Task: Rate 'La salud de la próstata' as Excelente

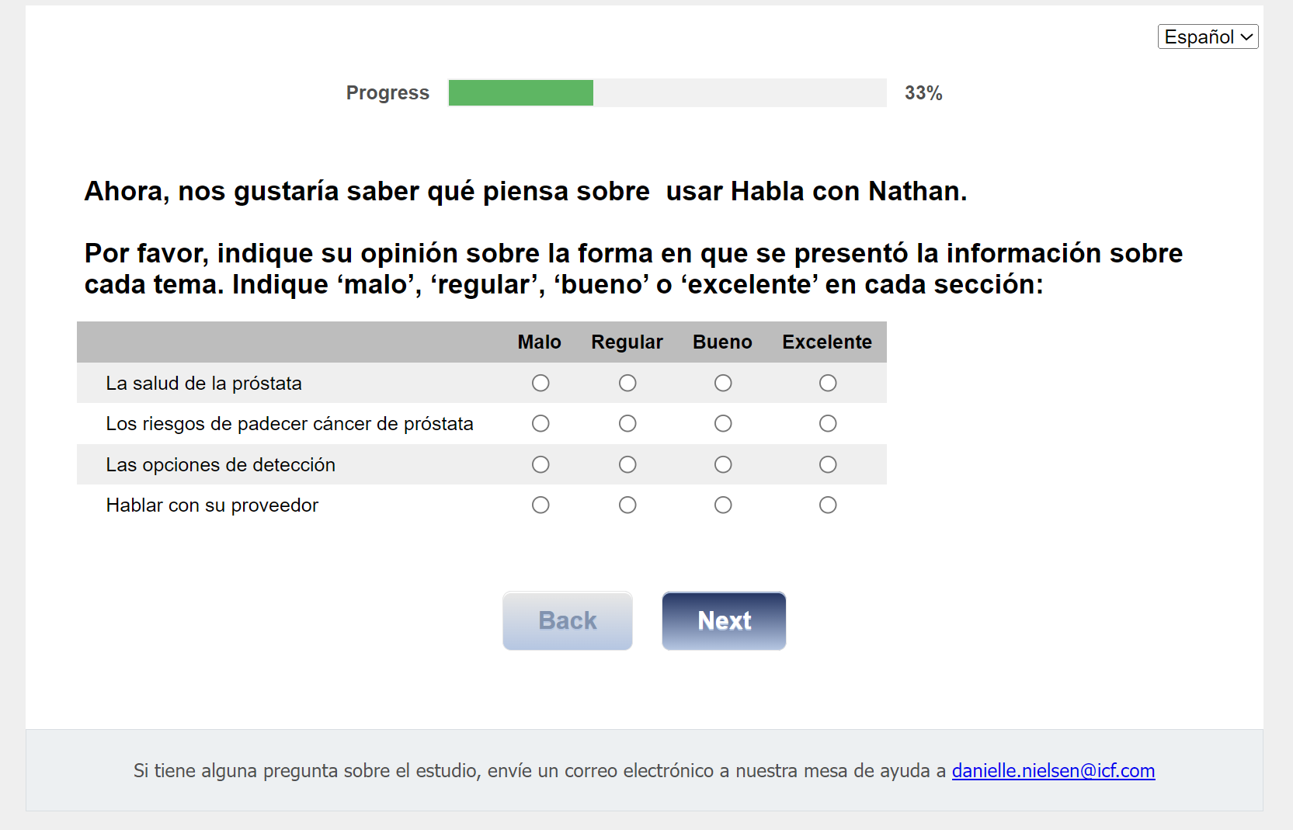Action: tap(828, 383)
